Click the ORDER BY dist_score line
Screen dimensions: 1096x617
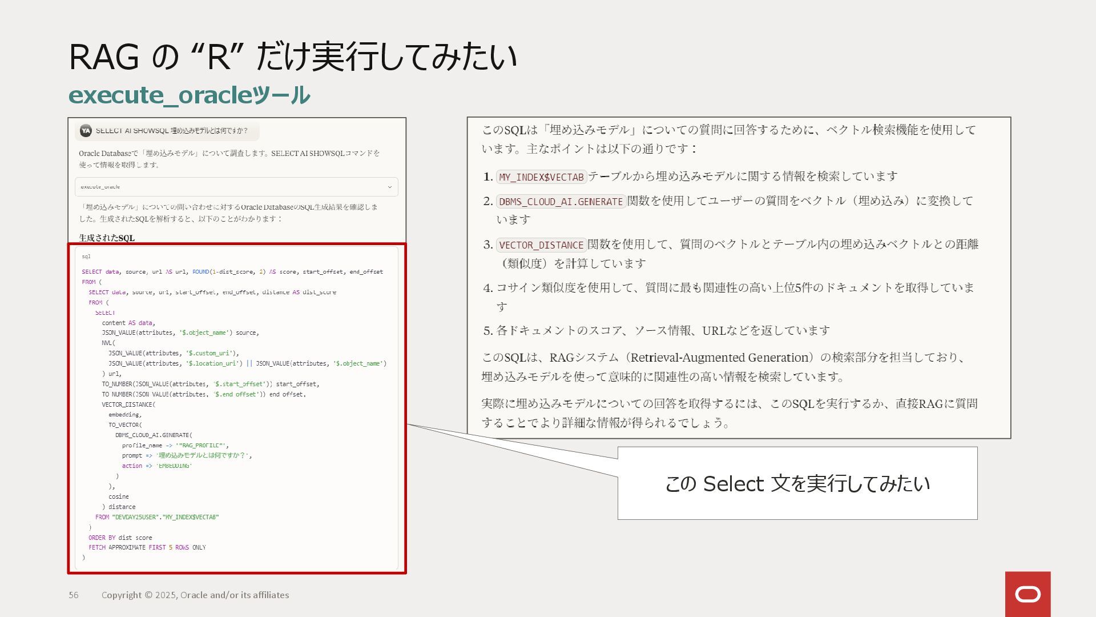[120, 538]
